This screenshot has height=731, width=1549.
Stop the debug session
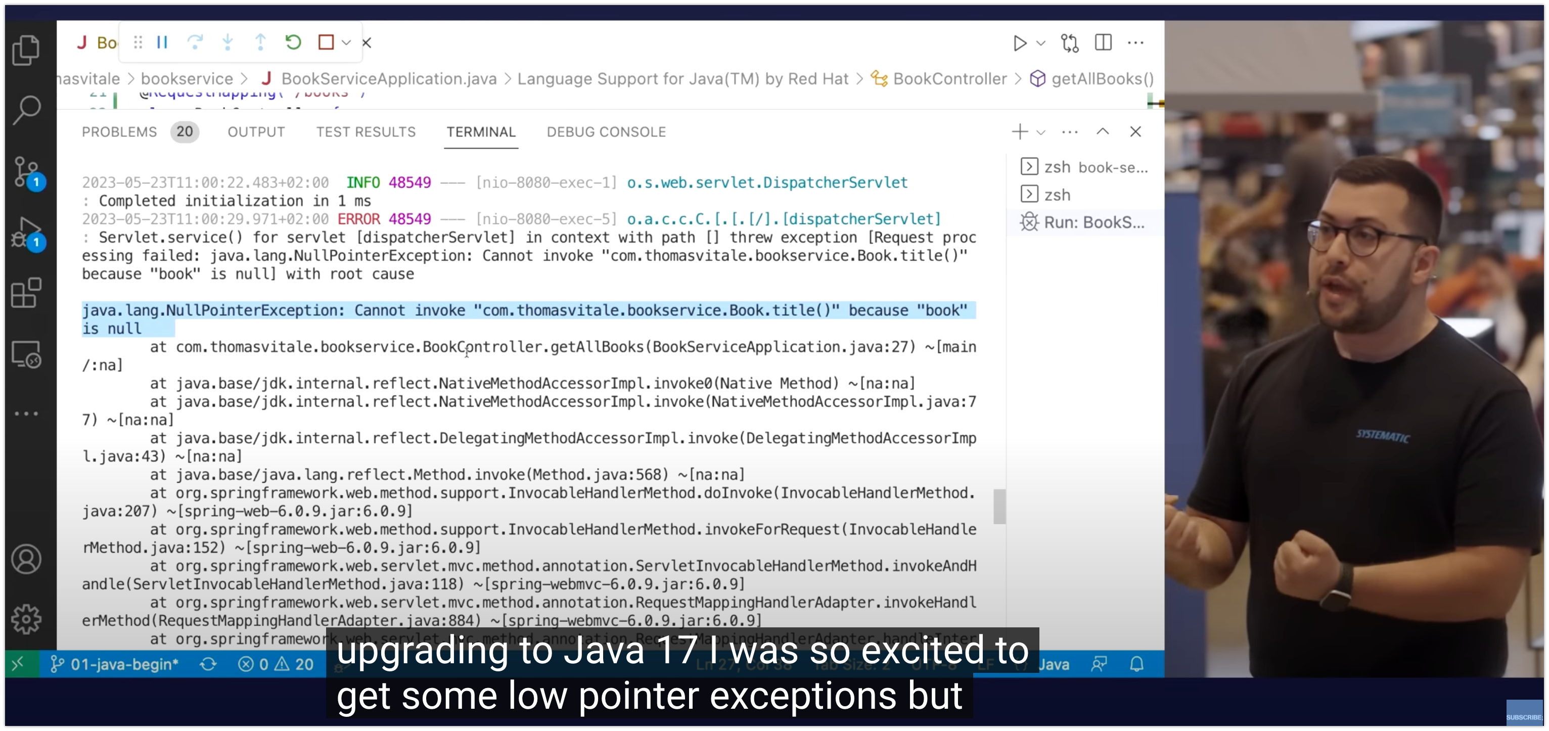pos(326,42)
